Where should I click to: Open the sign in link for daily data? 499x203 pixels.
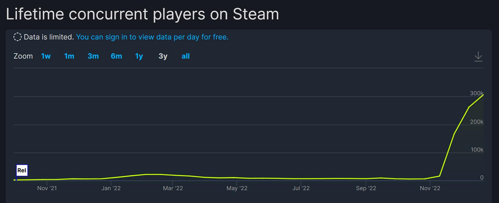tap(152, 37)
